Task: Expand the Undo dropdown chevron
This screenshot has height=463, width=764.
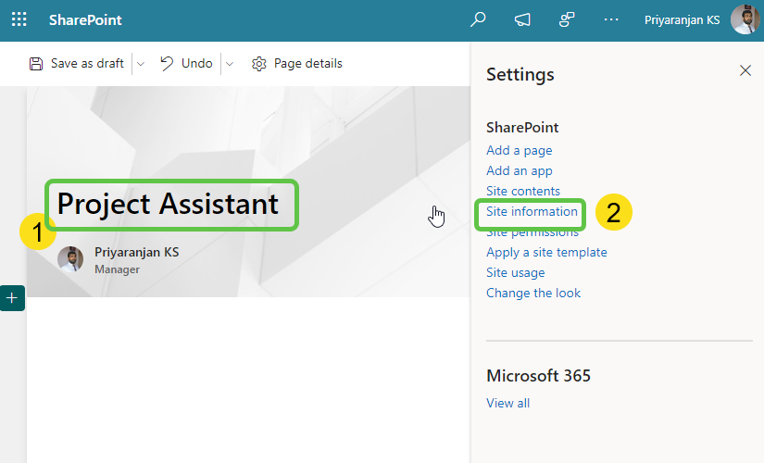Action: coord(230,64)
